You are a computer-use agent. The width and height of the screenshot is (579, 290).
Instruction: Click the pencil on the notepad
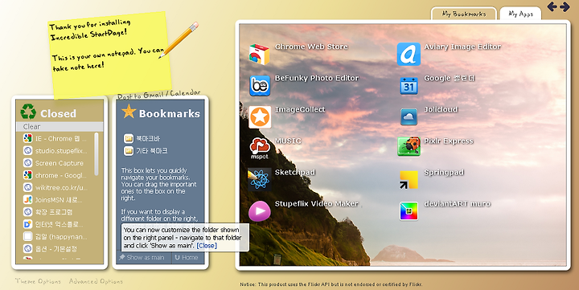tap(179, 40)
